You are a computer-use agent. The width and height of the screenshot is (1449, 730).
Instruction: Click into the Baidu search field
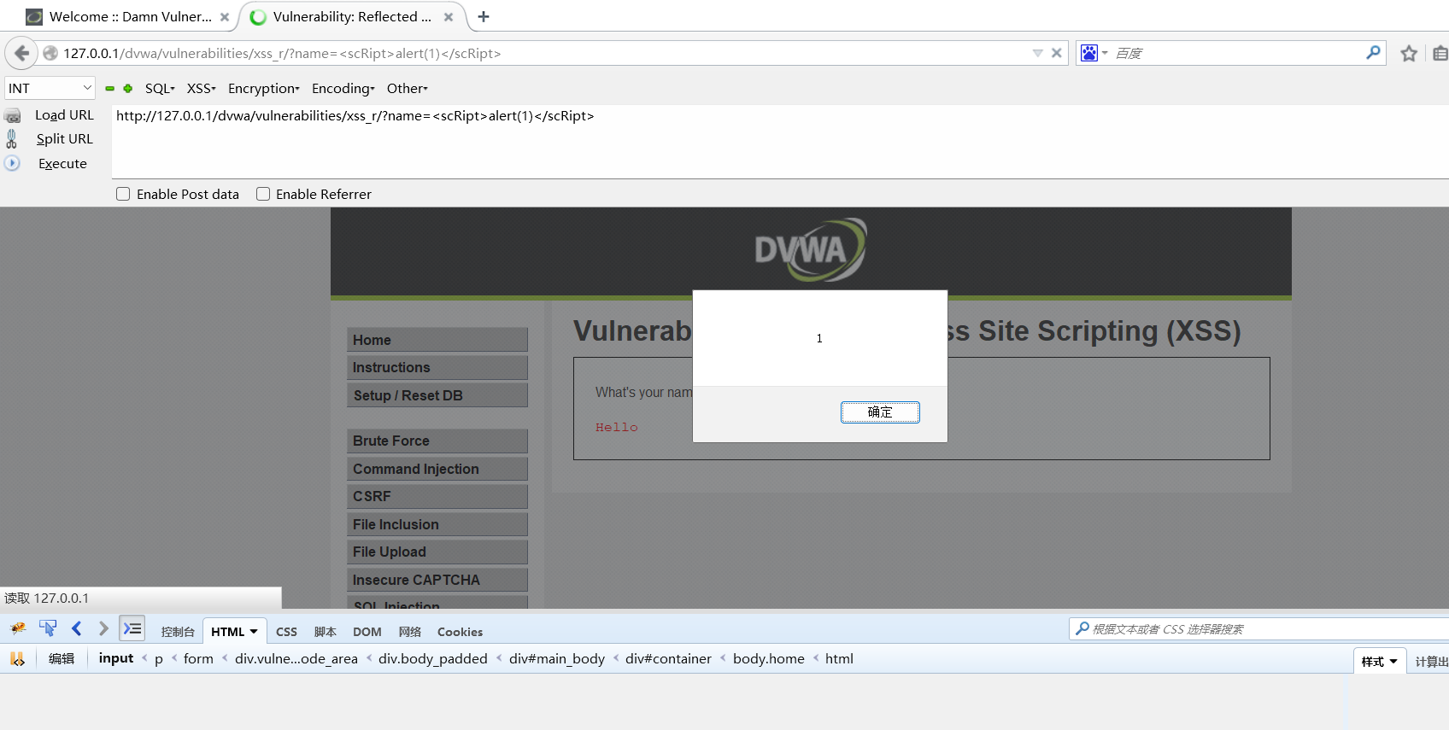point(1237,53)
